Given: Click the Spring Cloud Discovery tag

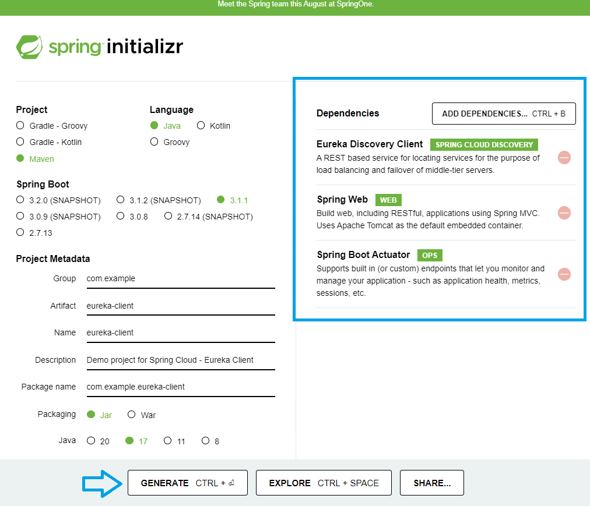Looking at the screenshot, I should pyautogui.click(x=484, y=145).
